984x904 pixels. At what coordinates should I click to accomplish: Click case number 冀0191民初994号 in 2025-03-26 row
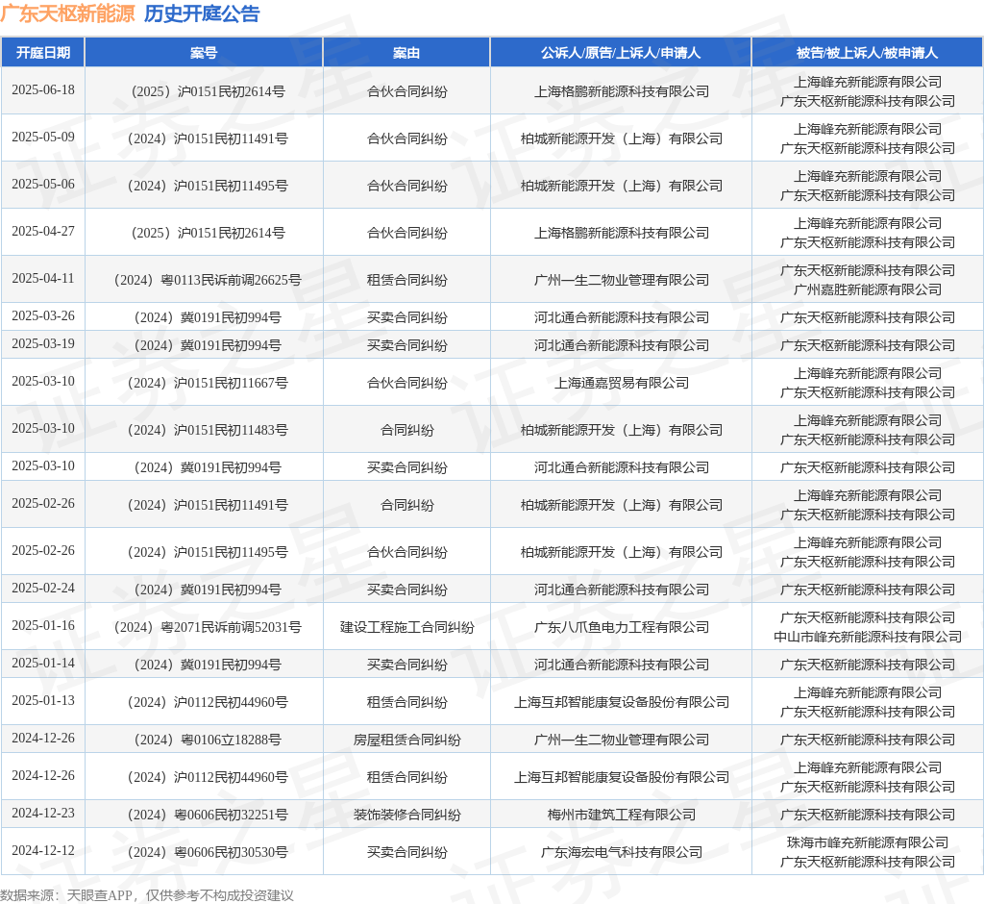tap(208, 317)
